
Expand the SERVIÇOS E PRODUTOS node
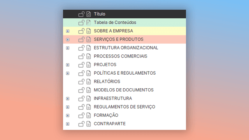(x=68, y=40)
